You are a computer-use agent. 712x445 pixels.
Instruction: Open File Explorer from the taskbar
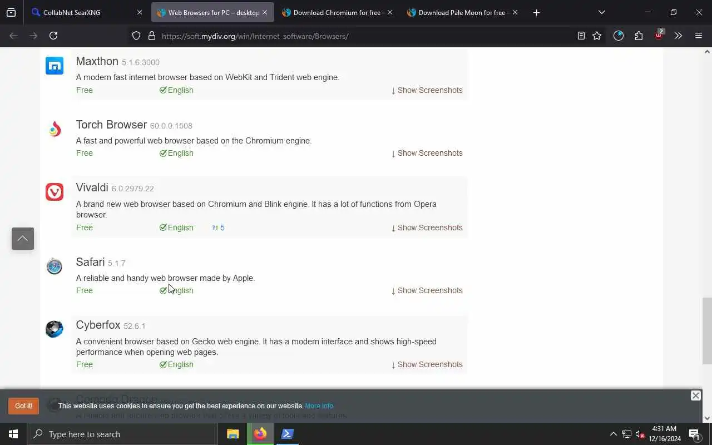pos(233,434)
